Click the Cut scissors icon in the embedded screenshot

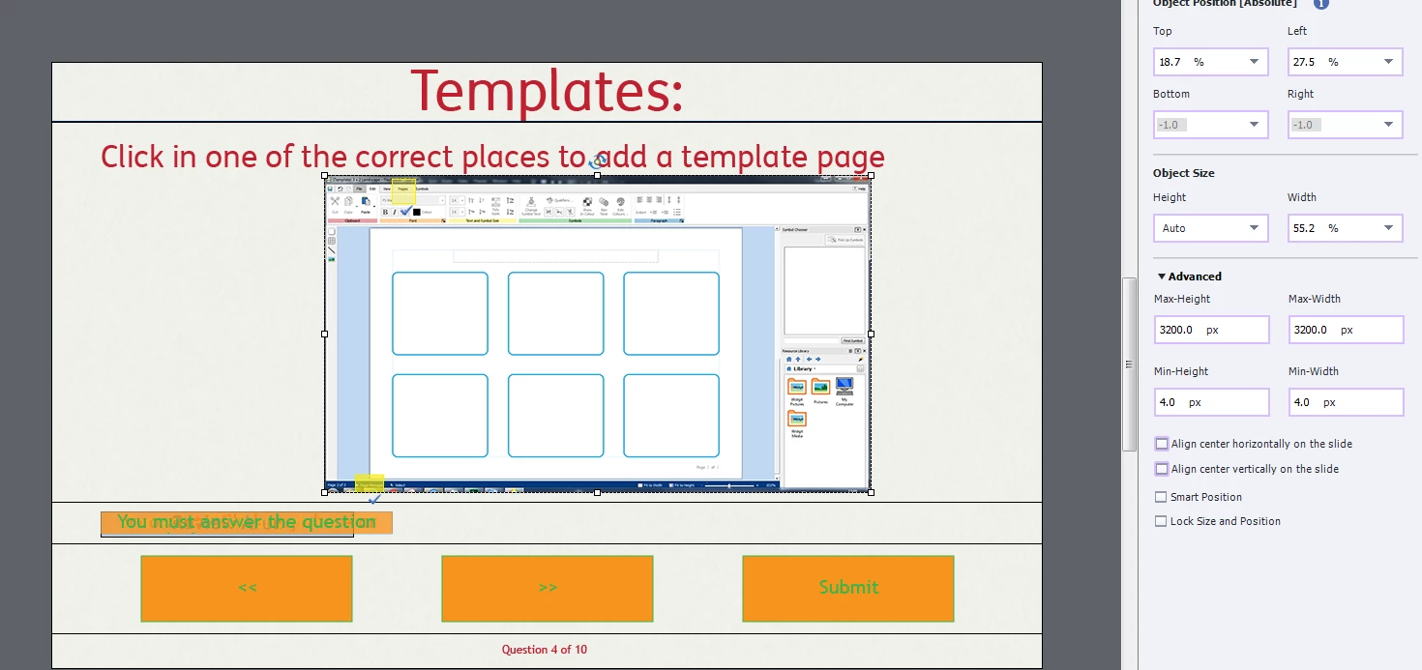coord(335,200)
